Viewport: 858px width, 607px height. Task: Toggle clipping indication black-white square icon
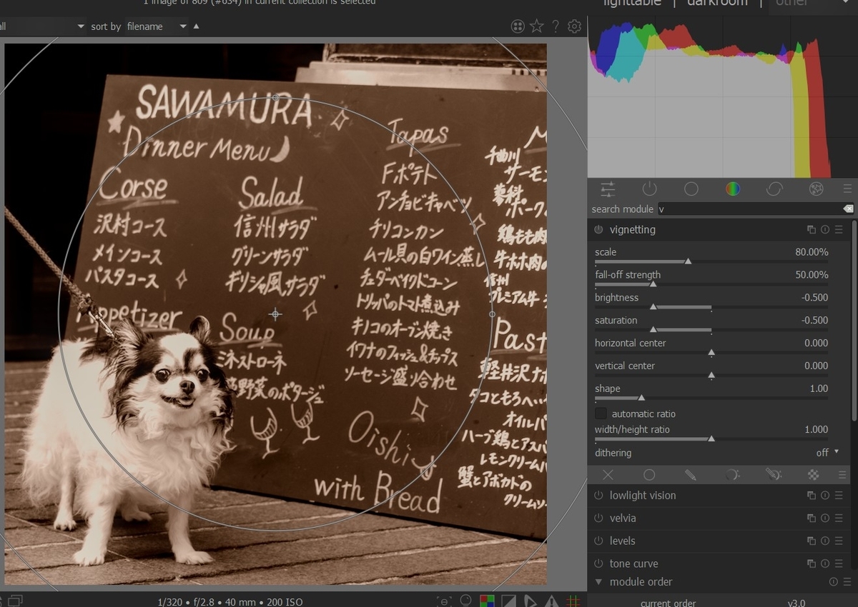(508, 601)
